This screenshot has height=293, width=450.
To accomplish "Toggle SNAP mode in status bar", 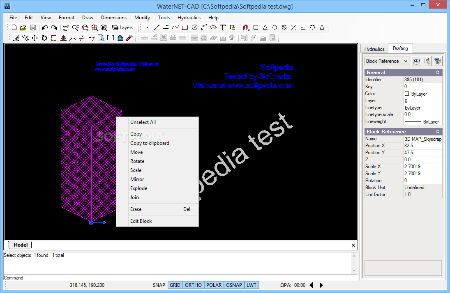I will (159, 285).
